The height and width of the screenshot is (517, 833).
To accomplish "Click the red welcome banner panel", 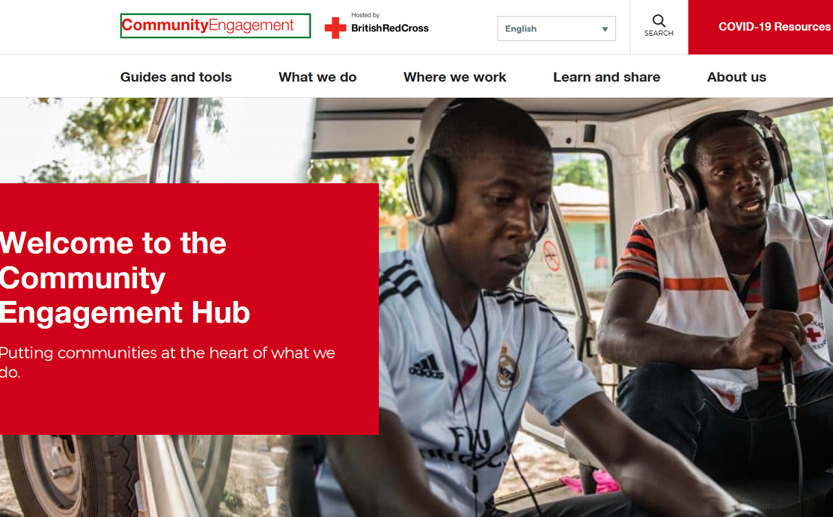I will (189, 308).
